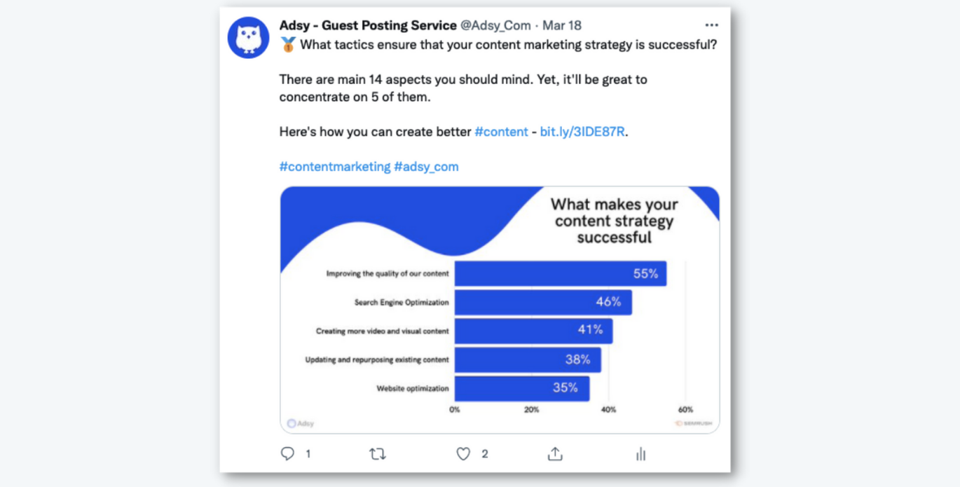
Task: Click the Mar 18 tweet timestamp
Action: [562, 25]
